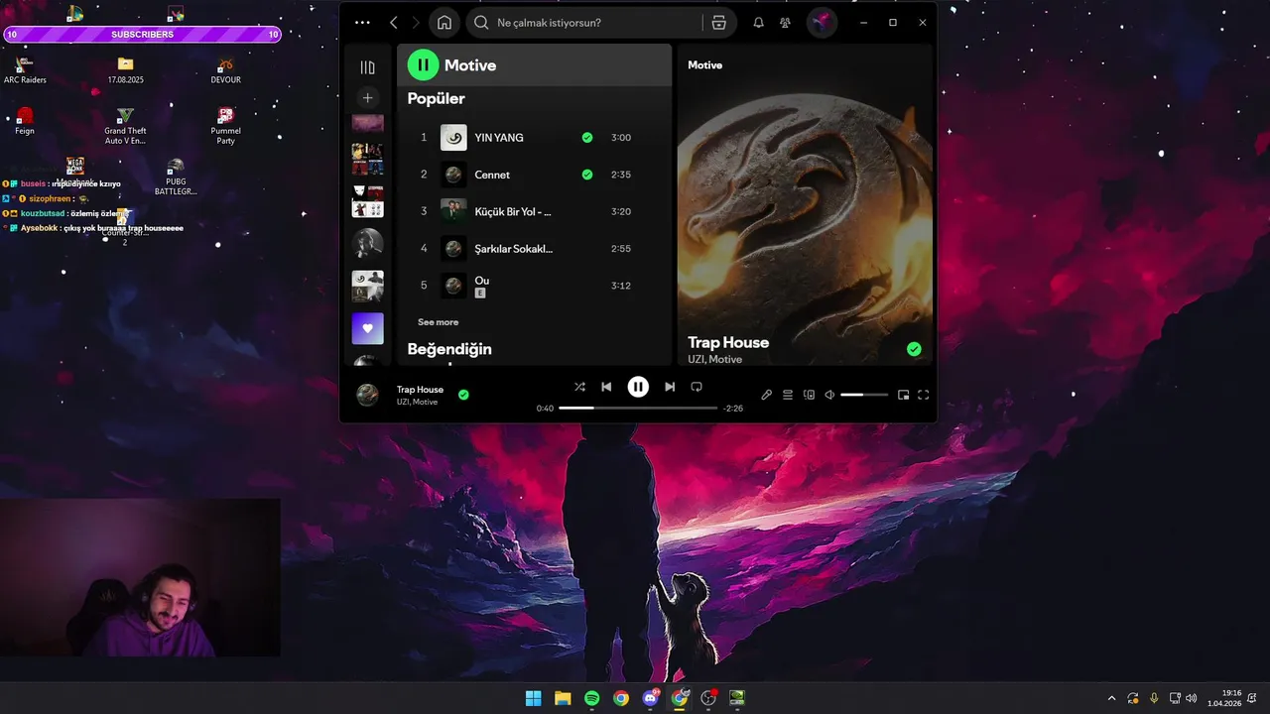Open the 17.08.2025 desktop folder
The height and width of the screenshot is (714, 1270).
coord(125,70)
